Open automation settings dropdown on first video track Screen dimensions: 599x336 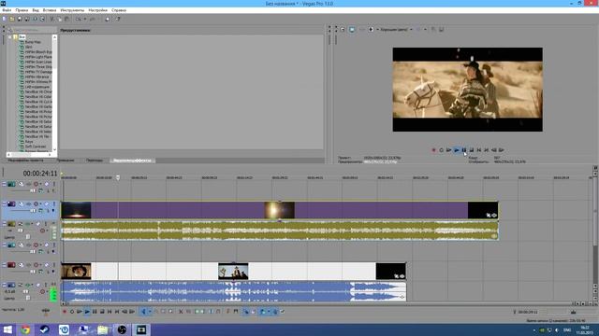click(x=41, y=184)
